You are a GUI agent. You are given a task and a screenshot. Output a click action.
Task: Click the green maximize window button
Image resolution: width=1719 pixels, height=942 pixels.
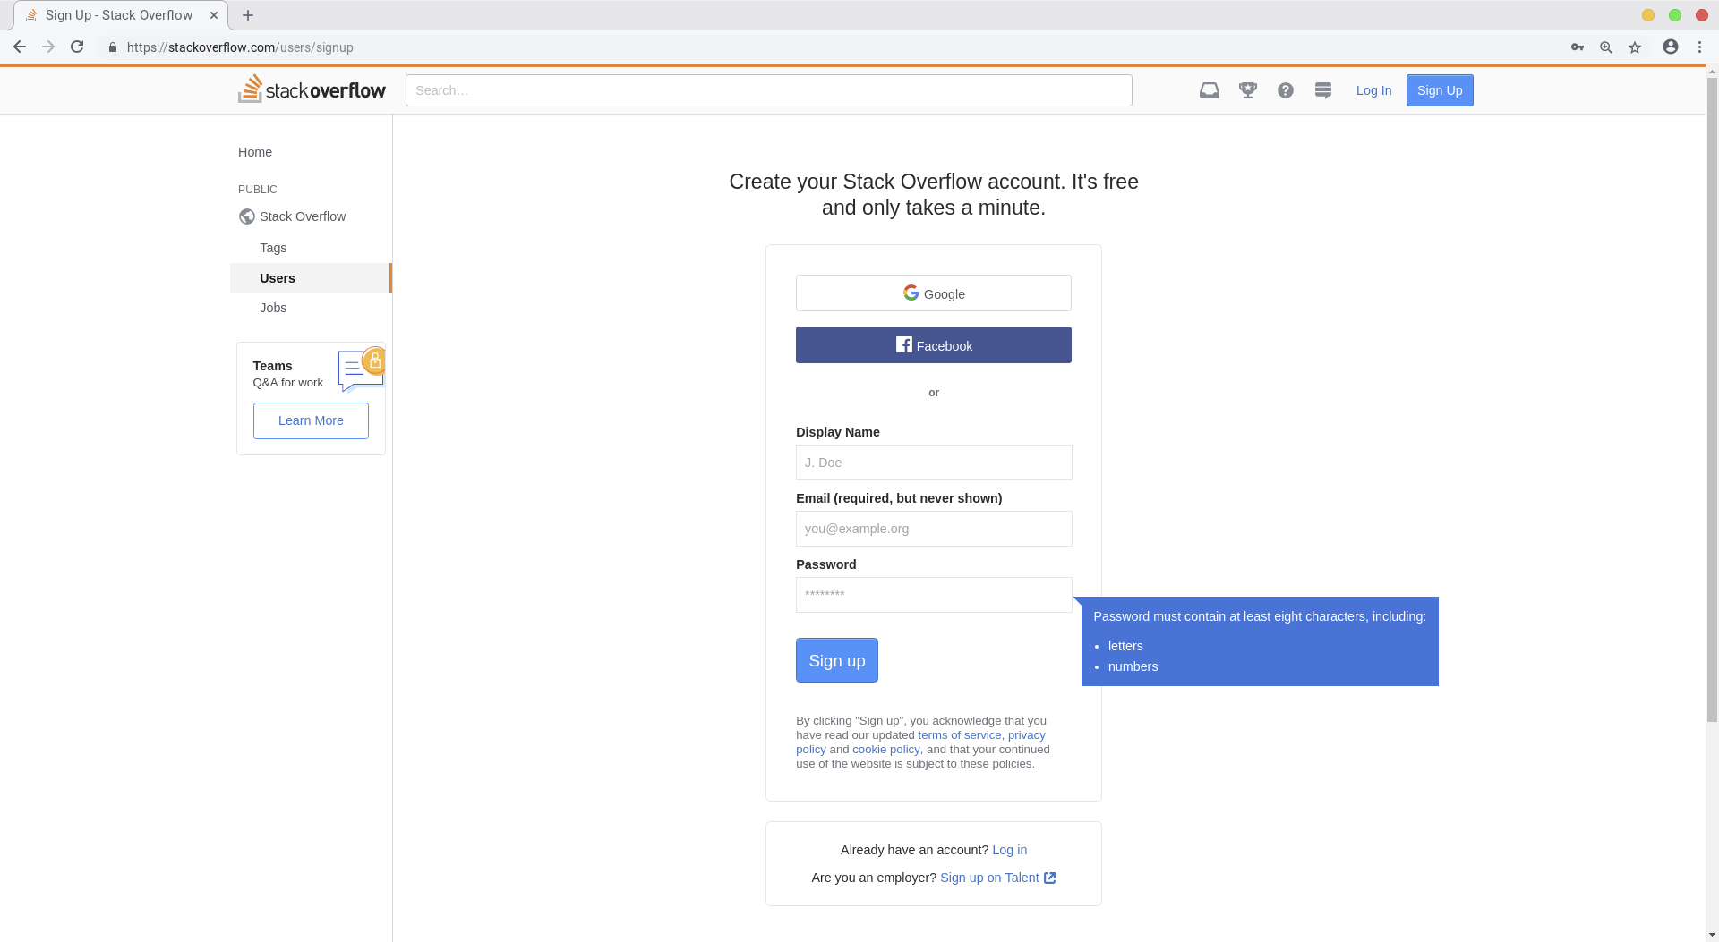click(1675, 15)
